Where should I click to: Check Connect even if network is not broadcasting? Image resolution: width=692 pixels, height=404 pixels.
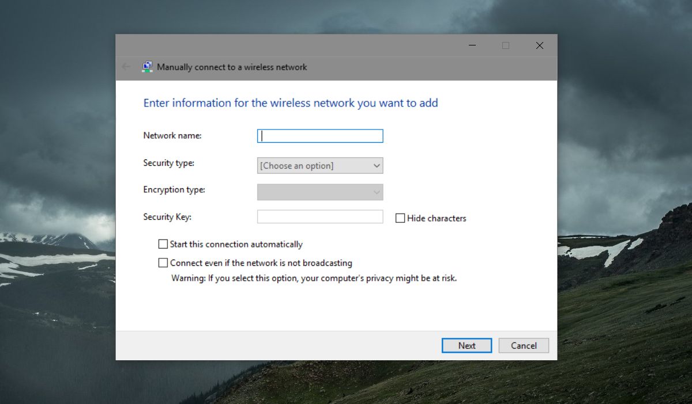click(163, 263)
